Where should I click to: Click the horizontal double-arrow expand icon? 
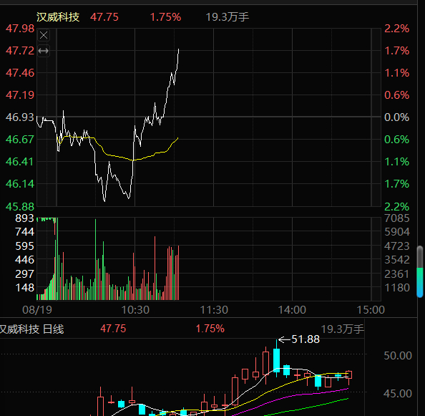(44, 51)
